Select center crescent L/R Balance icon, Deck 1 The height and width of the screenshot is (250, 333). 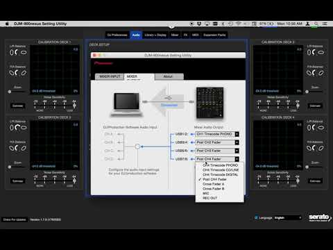[x=16, y=53]
